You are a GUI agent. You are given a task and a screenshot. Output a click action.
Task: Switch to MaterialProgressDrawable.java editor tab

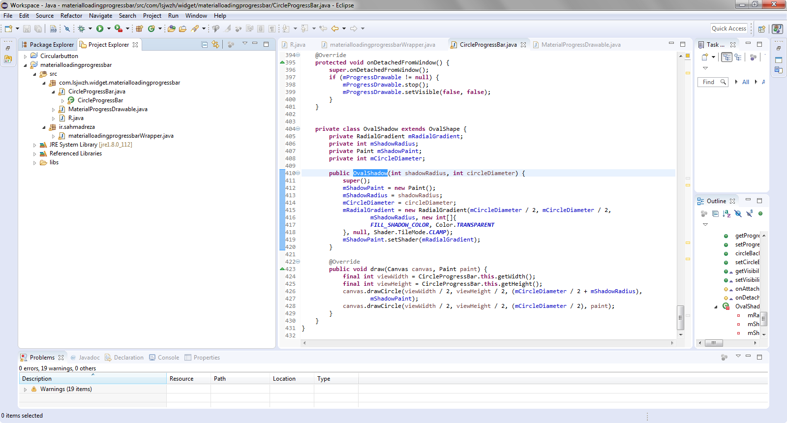pos(580,45)
